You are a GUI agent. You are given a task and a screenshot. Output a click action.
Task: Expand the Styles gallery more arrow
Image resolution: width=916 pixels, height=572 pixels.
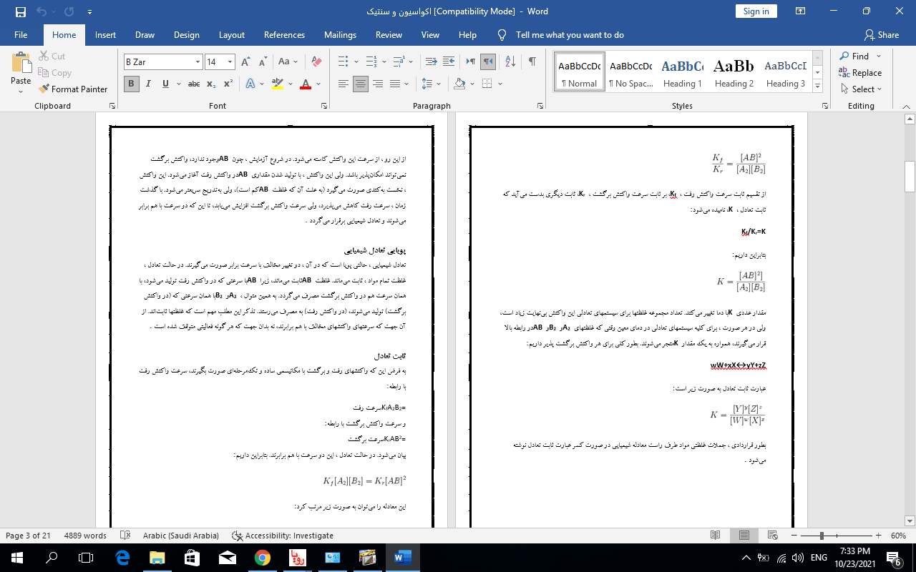[817, 87]
